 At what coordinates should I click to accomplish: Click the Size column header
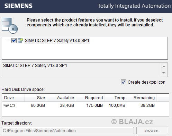point(36,98)
